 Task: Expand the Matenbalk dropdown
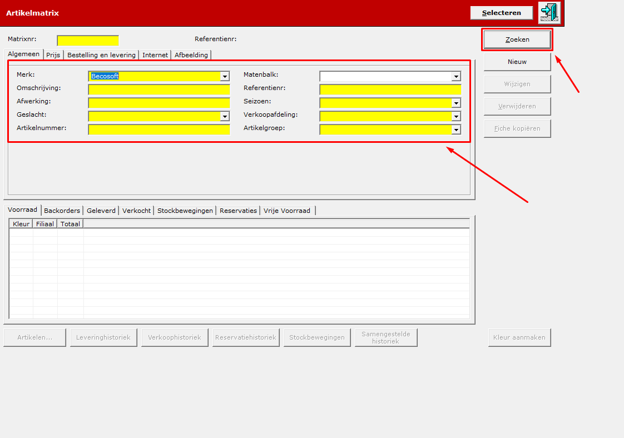point(456,76)
